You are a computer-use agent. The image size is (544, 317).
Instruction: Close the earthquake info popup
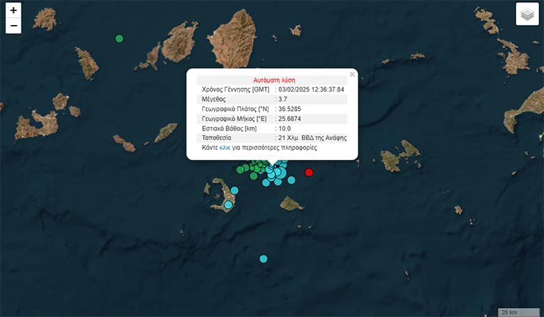pos(352,74)
